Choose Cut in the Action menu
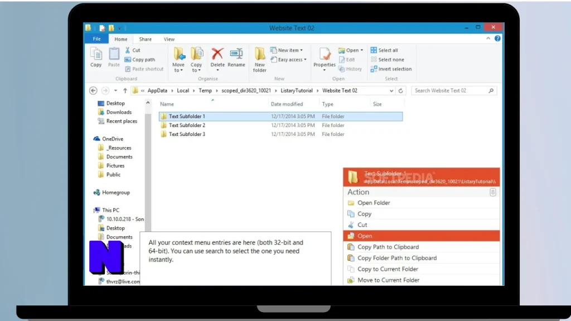571x321 pixels. coord(422,225)
